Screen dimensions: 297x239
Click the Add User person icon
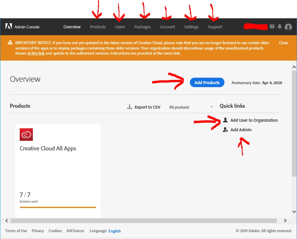coord(225,120)
